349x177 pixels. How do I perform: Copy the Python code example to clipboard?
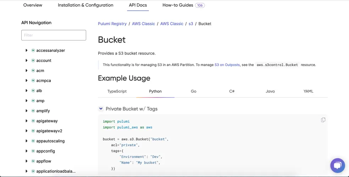tap(323, 120)
